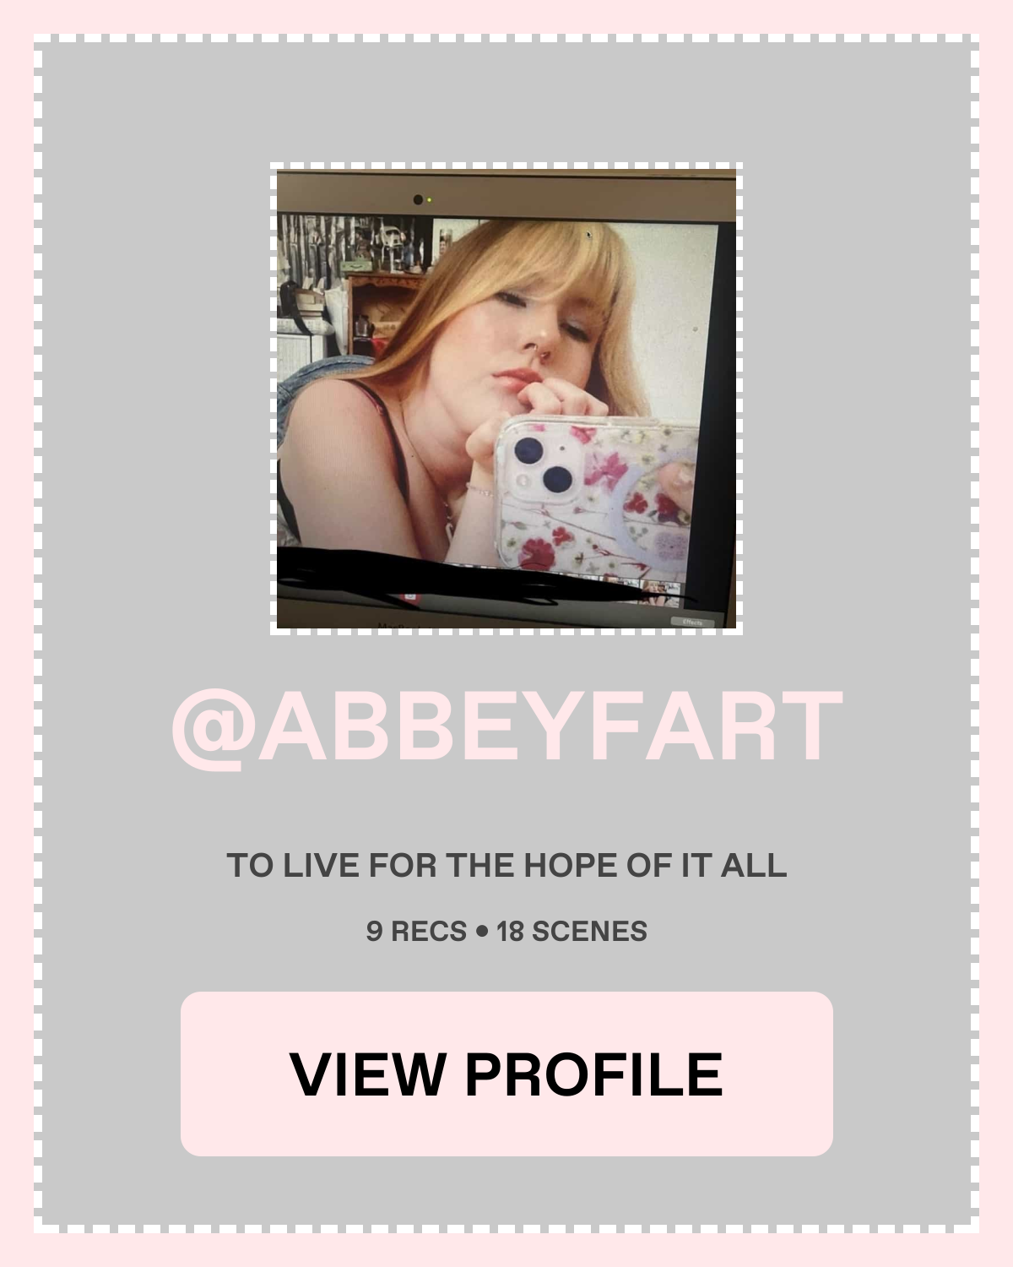Viewport: 1013px width, 1267px height.
Task: Click the phone's lower camera lens
Action: click(x=559, y=480)
